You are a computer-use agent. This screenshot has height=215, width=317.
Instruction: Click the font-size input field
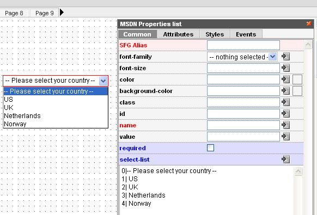coord(243,68)
